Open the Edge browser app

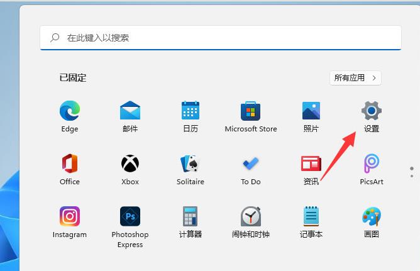70,116
